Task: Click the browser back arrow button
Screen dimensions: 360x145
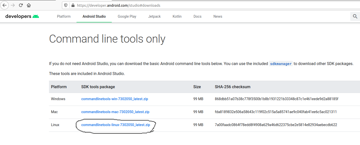Action: pyautogui.click(x=4, y=5)
